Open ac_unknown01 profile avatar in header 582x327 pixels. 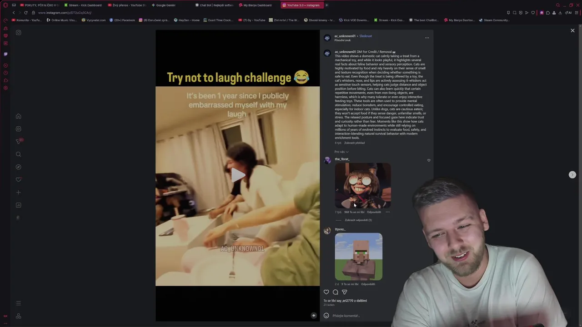pyautogui.click(x=327, y=38)
